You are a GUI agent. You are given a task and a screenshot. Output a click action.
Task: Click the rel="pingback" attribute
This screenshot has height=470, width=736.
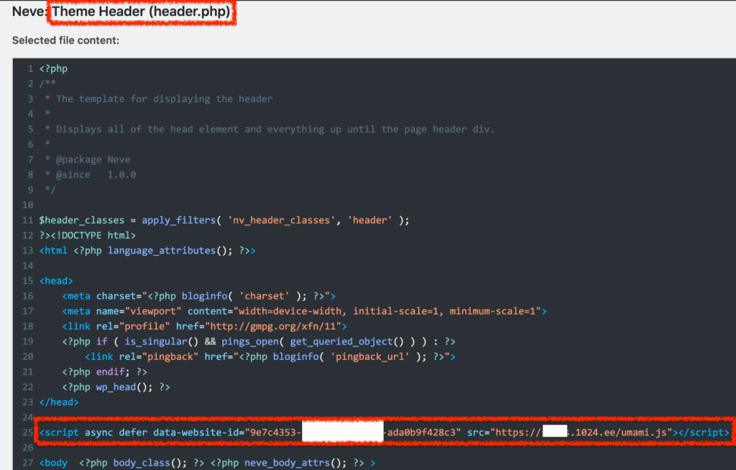click(158, 357)
